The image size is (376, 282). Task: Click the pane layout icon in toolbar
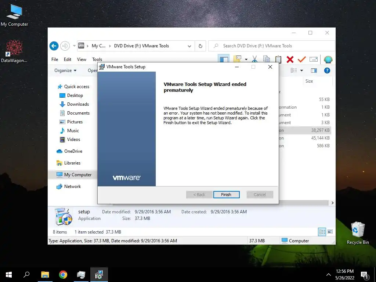pos(224,59)
